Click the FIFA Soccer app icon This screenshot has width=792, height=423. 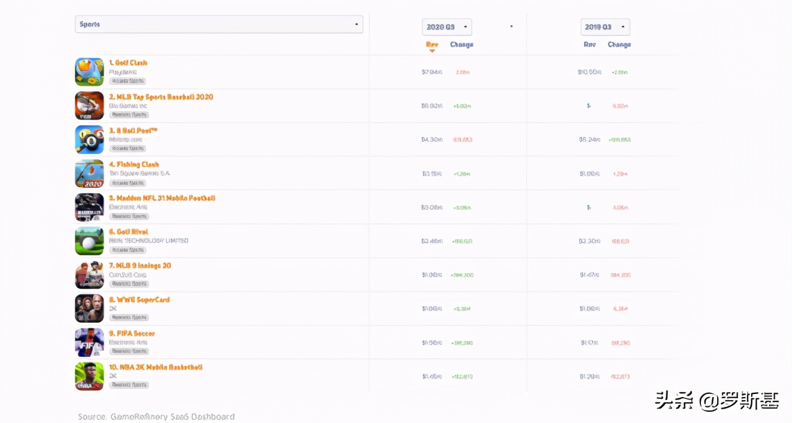pos(89,343)
